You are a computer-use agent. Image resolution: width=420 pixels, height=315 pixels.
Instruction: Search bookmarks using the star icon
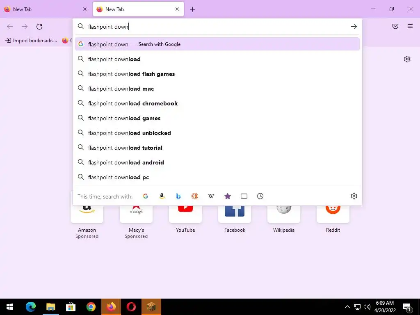(228, 196)
